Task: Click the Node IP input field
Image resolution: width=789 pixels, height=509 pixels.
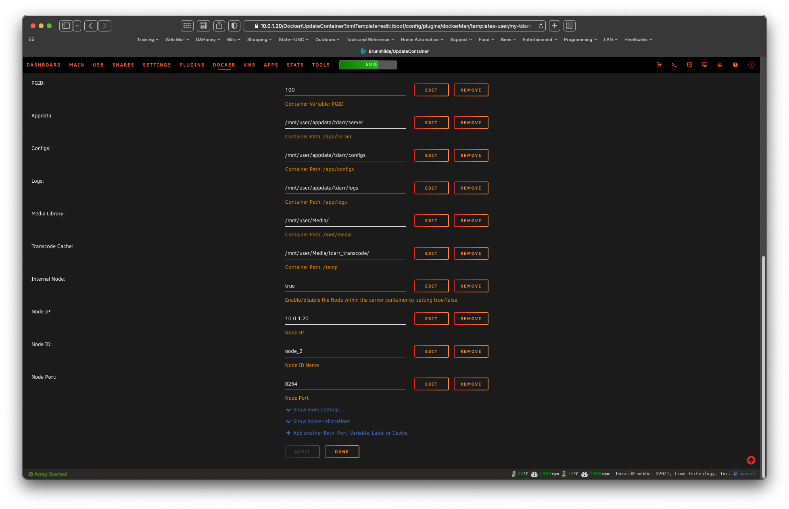Action: point(345,318)
